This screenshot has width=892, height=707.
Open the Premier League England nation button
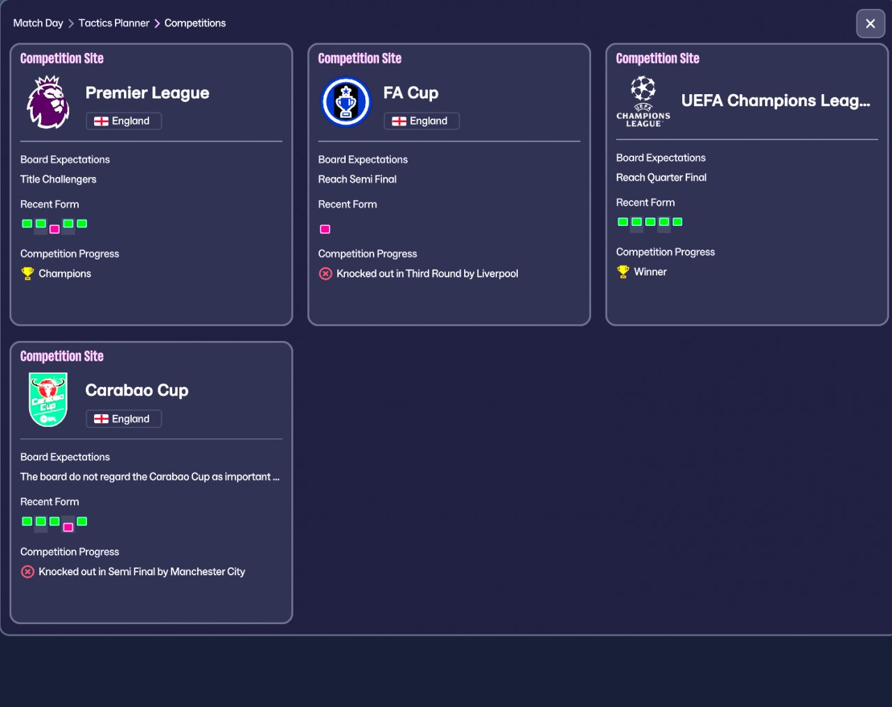(x=123, y=121)
